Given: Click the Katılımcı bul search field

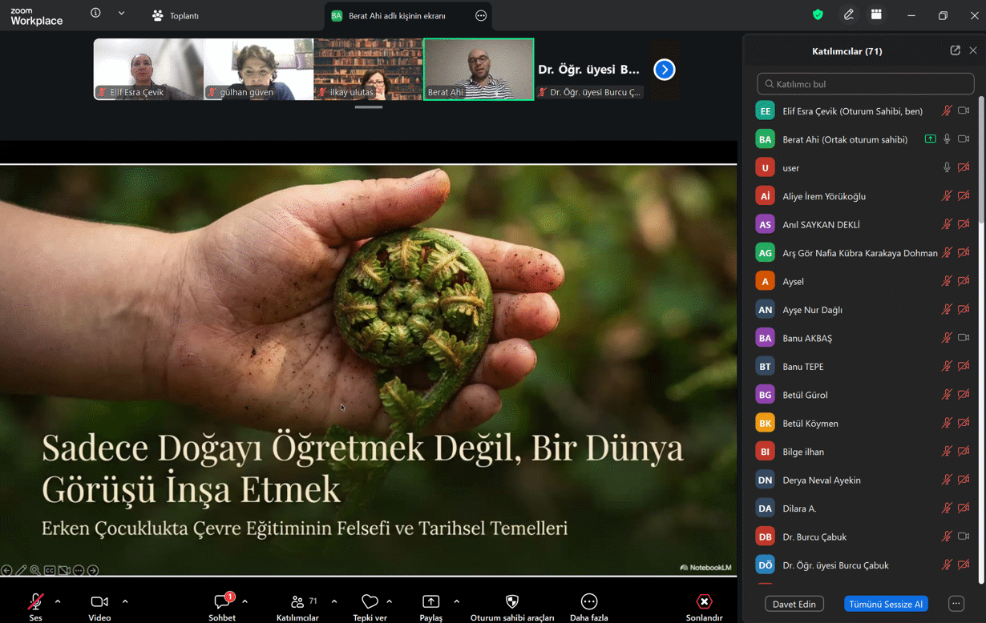Looking at the screenshot, I should click(x=866, y=84).
